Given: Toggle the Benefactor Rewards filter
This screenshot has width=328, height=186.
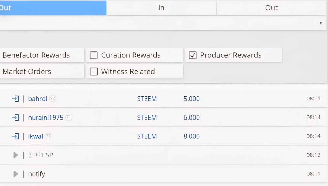Looking at the screenshot, I should [x=42, y=55].
